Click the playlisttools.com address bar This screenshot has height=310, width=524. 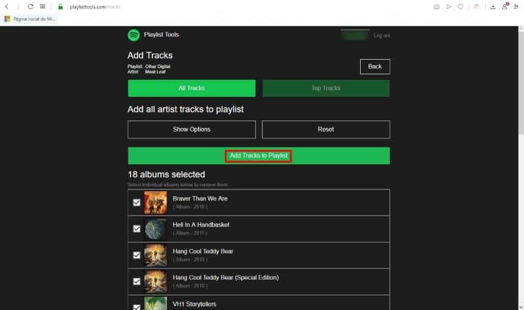(95, 7)
